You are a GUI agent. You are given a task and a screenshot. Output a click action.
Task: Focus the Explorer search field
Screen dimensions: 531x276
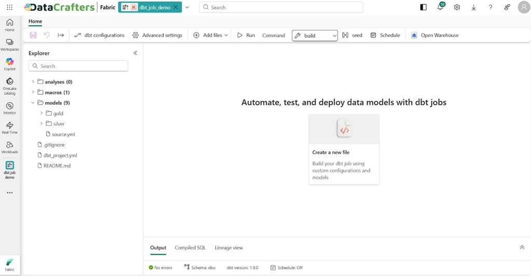tap(78, 66)
